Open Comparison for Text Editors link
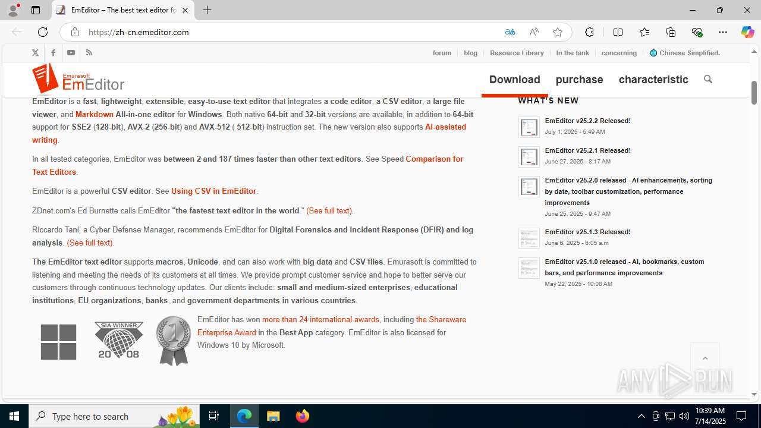This screenshot has height=428, width=761. pos(434,159)
